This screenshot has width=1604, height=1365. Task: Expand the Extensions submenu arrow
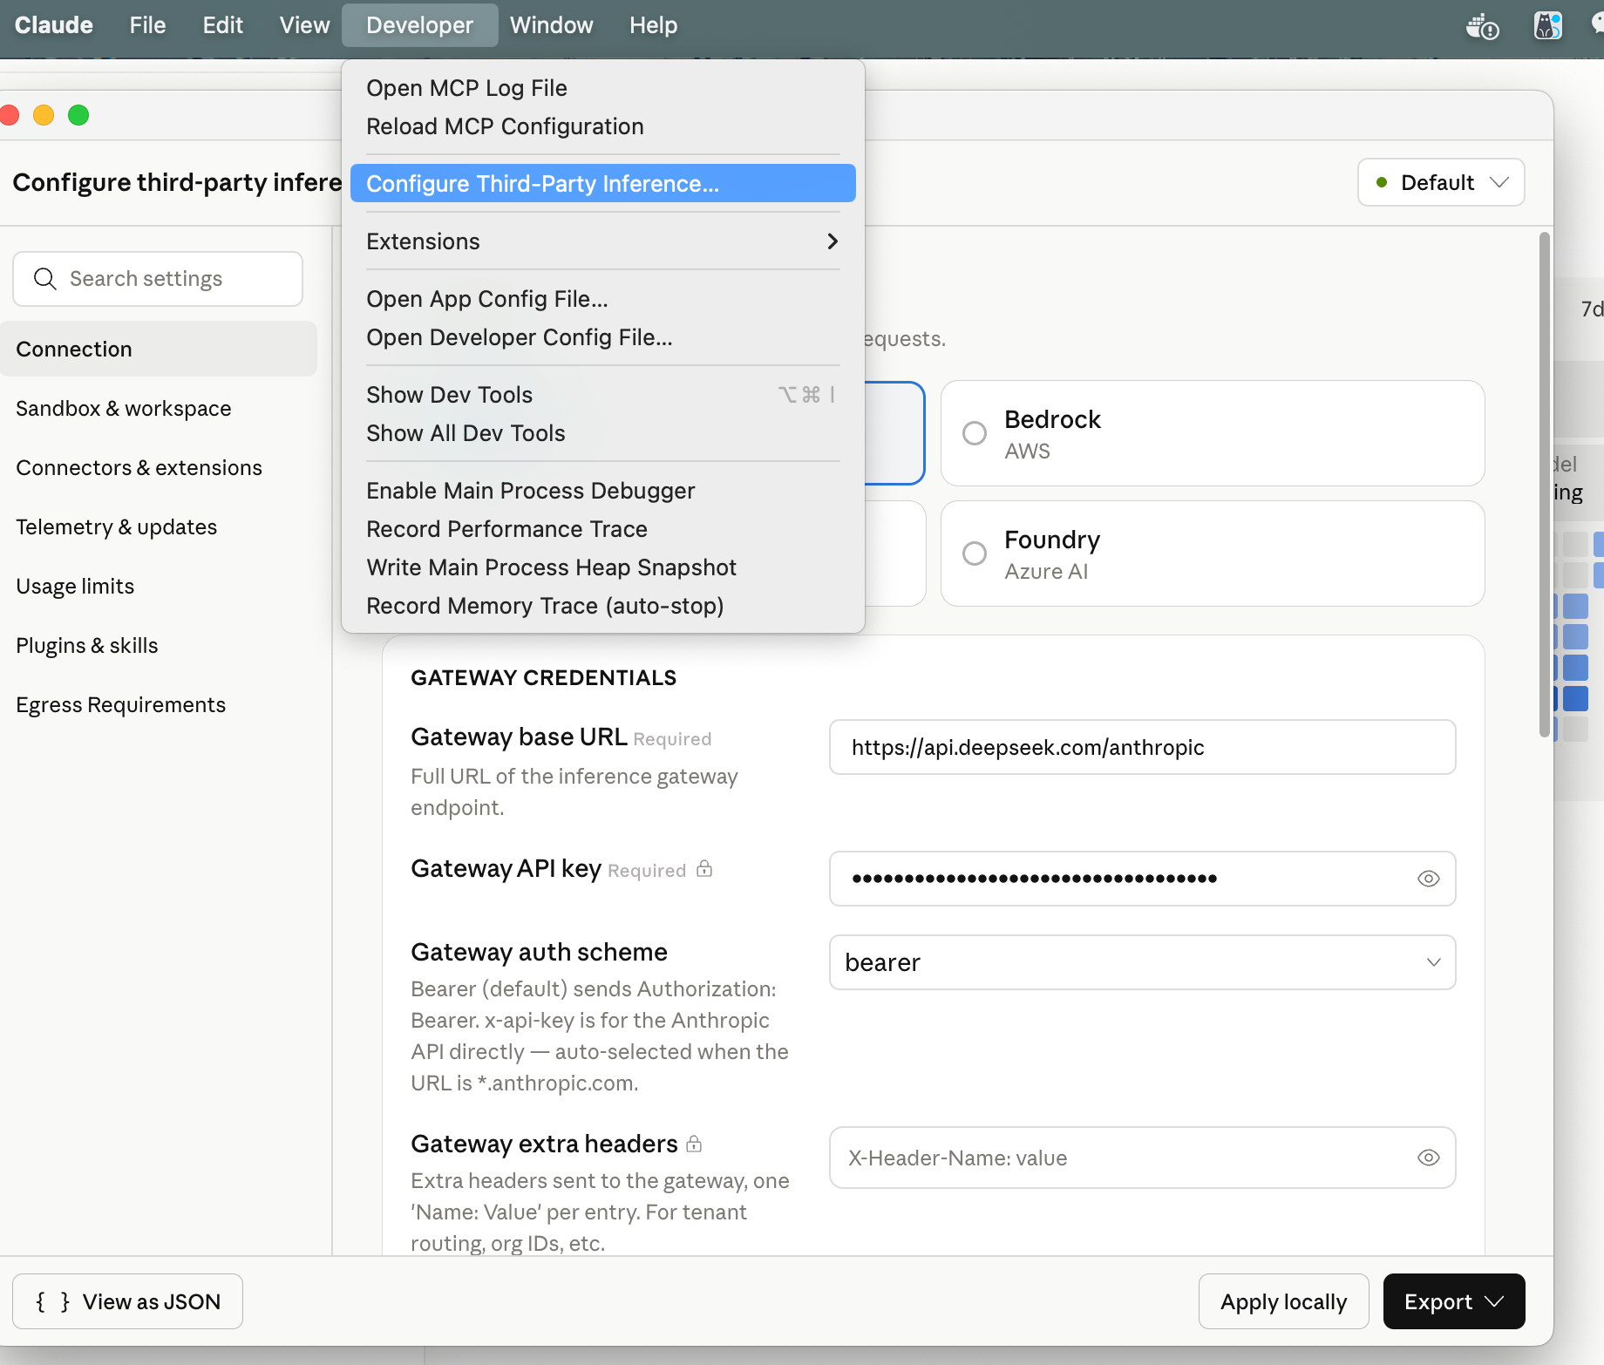pyautogui.click(x=833, y=241)
